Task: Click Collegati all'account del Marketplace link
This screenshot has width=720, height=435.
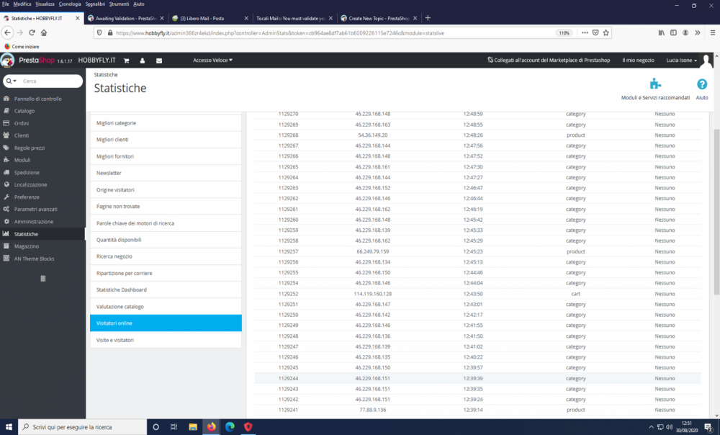Action: pos(549,60)
